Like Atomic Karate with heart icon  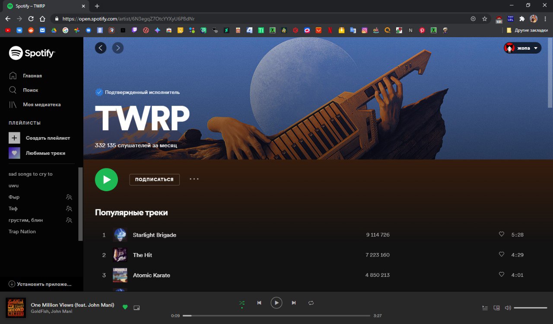click(502, 274)
